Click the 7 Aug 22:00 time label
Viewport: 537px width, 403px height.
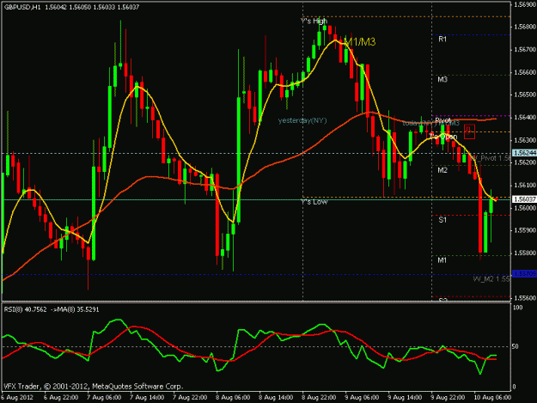coord(190,398)
